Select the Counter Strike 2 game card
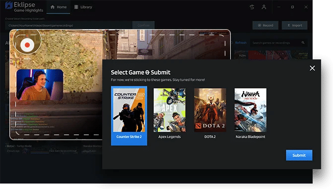 coord(129,116)
